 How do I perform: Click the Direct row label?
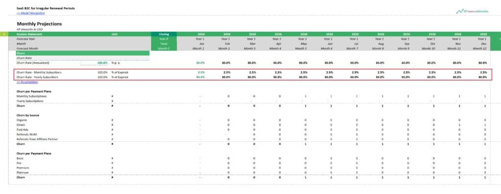21,125
